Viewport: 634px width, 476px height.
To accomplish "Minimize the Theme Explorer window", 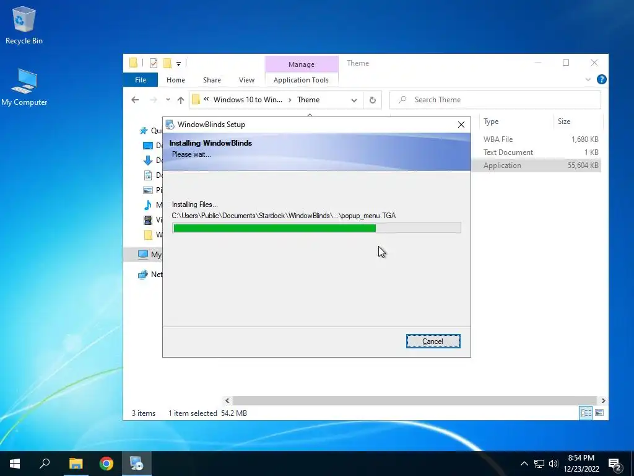I will coord(538,63).
